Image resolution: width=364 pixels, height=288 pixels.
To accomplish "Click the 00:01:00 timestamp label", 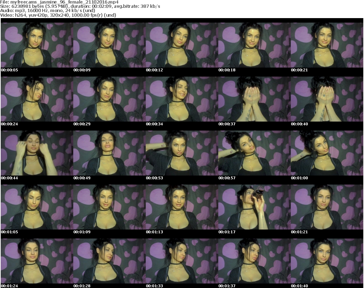I will (299, 178).
